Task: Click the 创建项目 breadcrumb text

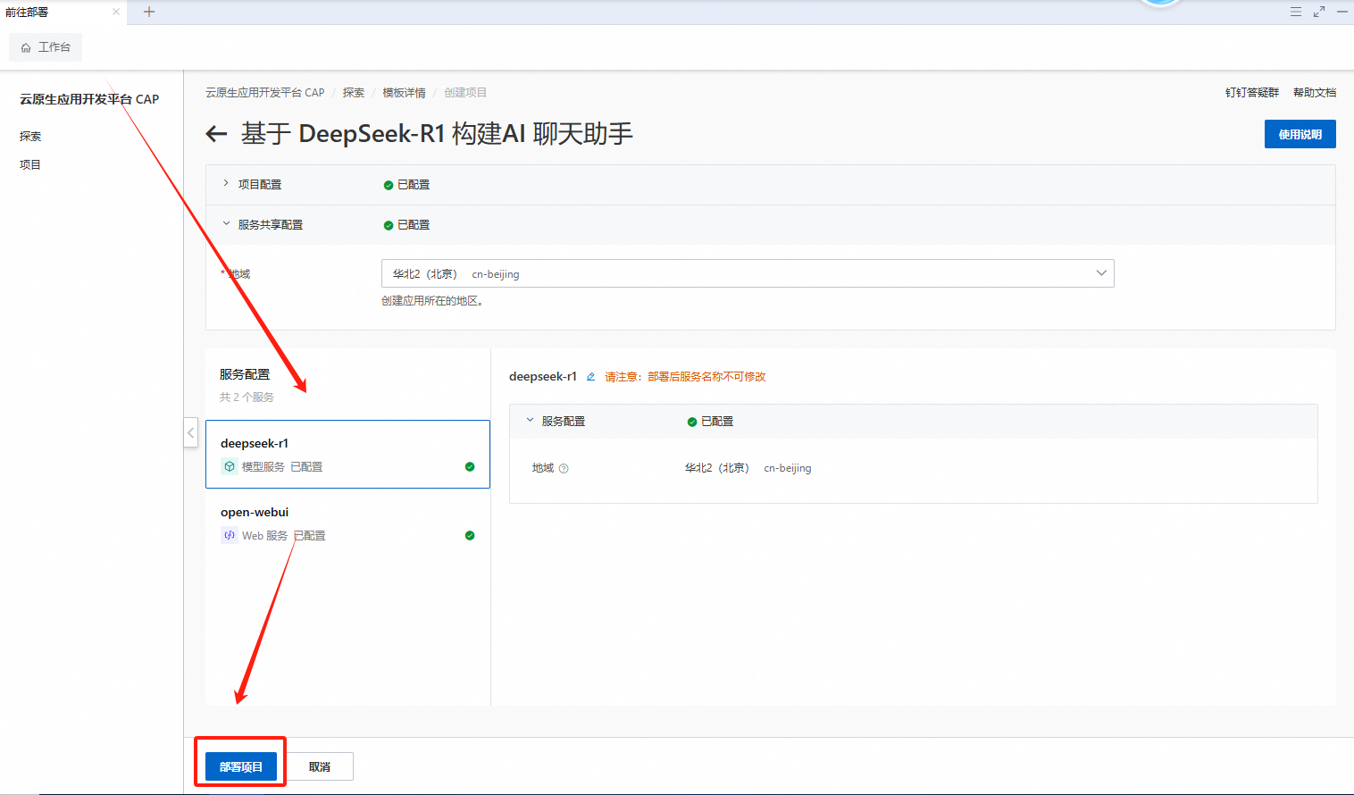Action: pos(465,93)
